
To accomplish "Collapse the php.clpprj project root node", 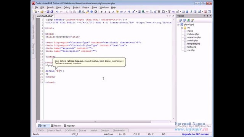I will pyautogui.click(x=178, y=24).
